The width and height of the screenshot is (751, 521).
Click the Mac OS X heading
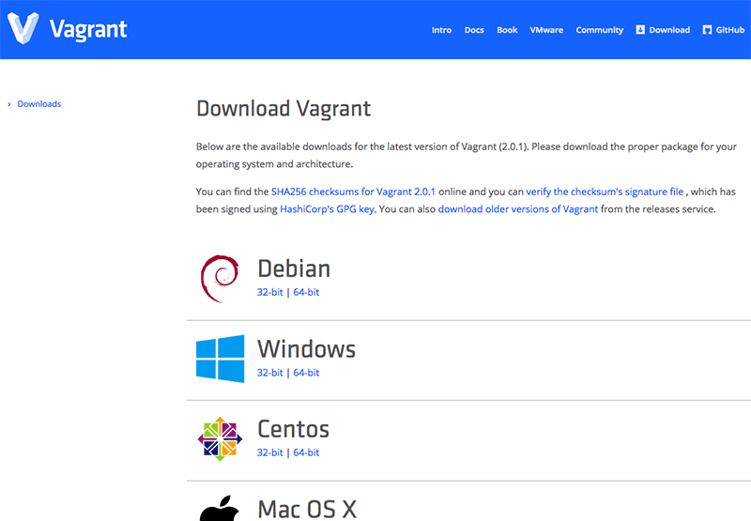click(307, 510)
